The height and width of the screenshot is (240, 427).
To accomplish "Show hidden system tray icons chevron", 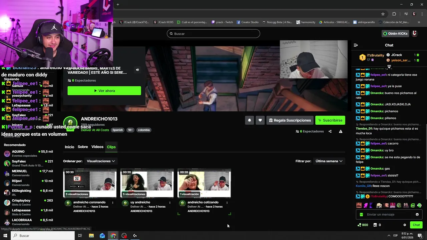I will tap(389, 236).
